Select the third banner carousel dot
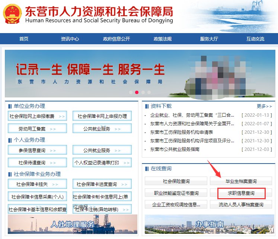This screenshot has width=278, height=239. (x=143, y=92)
